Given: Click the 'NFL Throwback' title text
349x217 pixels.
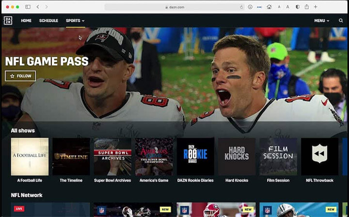Looking at the screenshot, I should pos(319,180).
